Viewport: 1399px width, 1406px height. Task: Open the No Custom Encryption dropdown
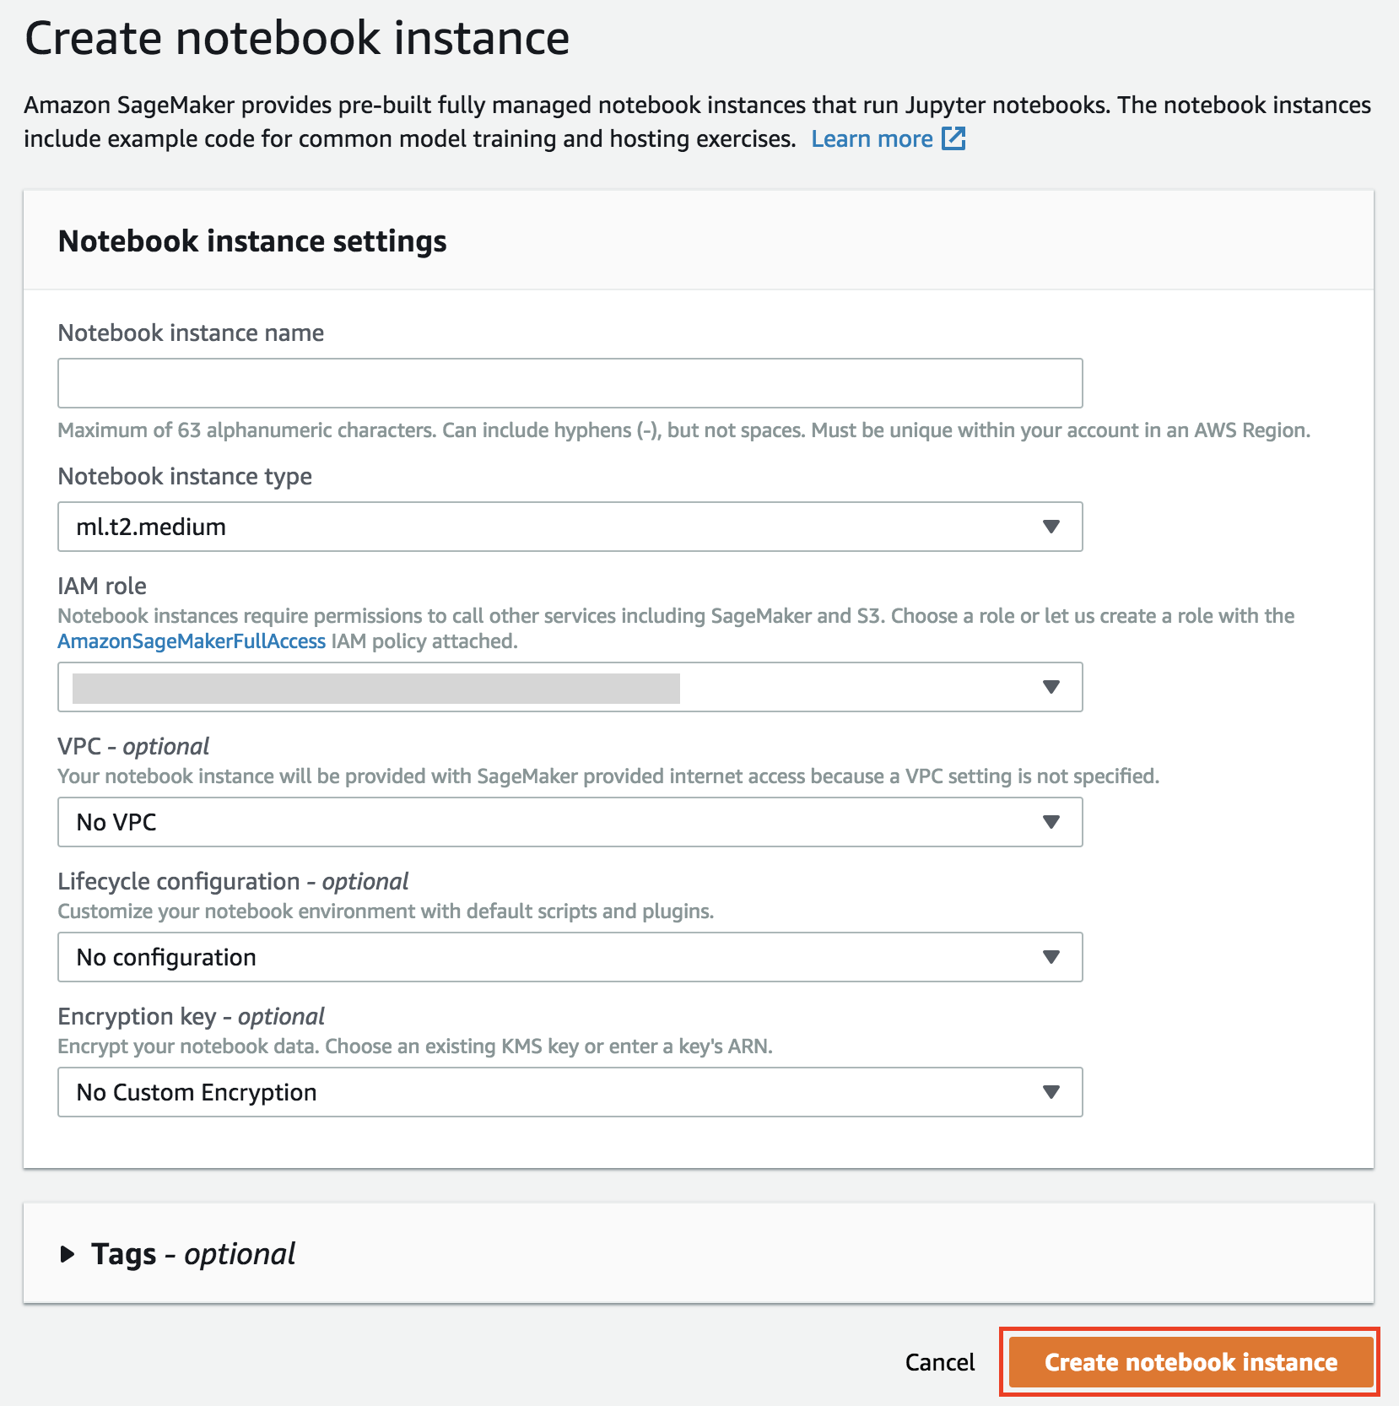point(570,1092)
